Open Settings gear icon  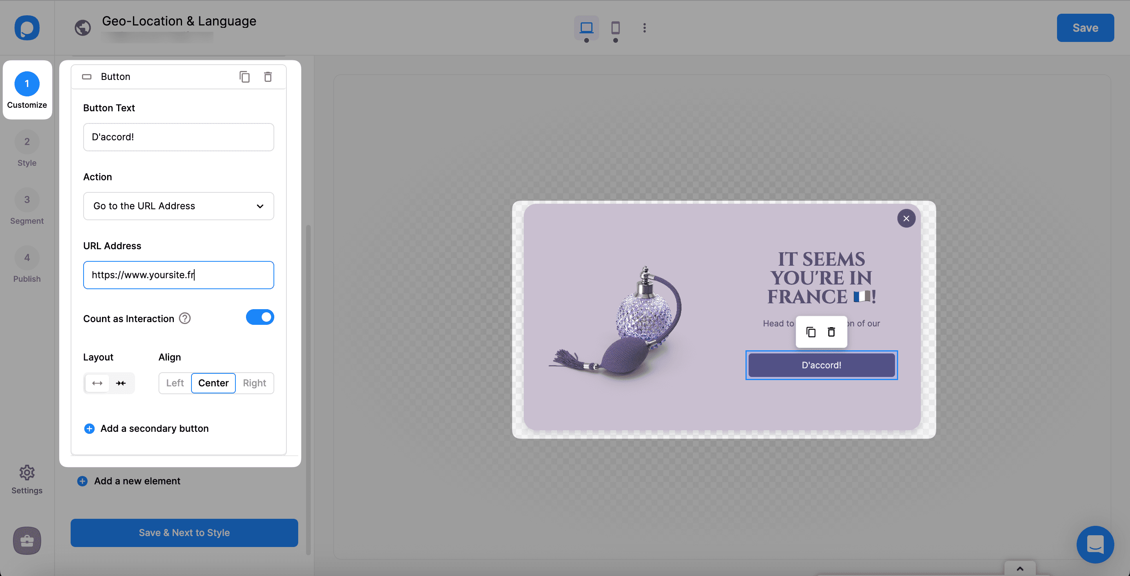coord(27,473)
